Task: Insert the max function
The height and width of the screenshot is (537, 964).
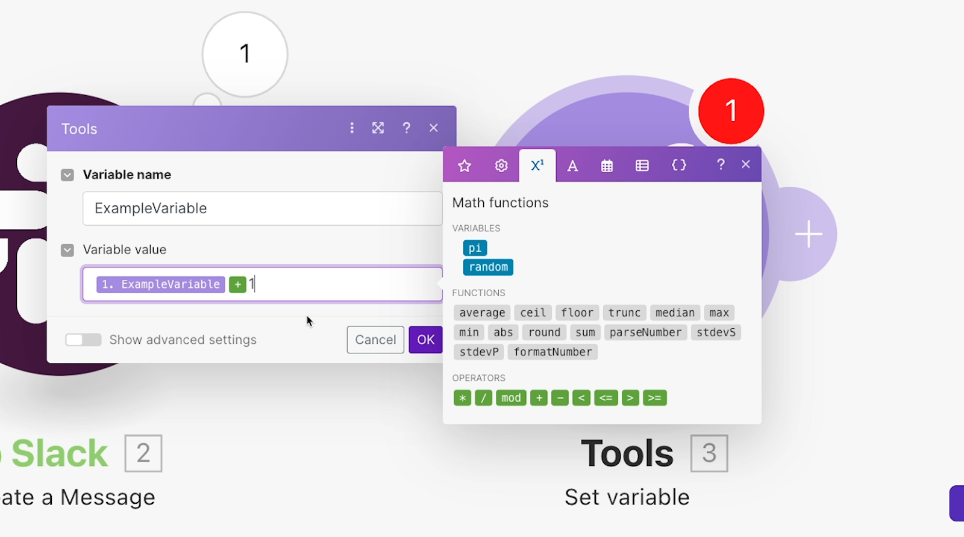Action: point(719,313)
